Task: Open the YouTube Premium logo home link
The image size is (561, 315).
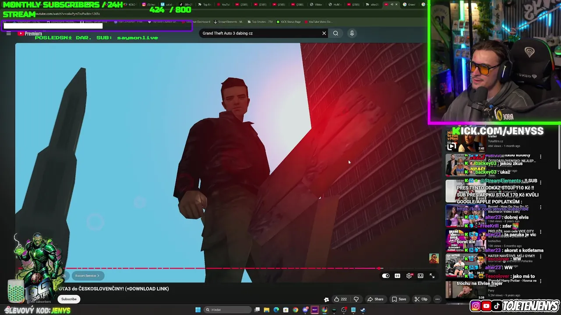Action: click(x=30, y=34)
